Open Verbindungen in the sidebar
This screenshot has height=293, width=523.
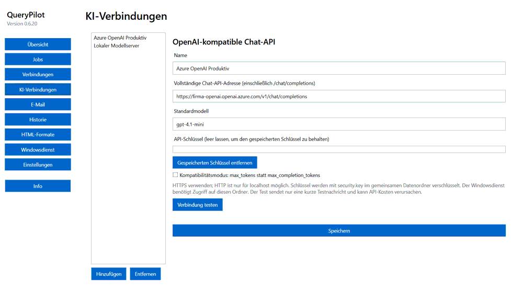click(x=38, y=74)
